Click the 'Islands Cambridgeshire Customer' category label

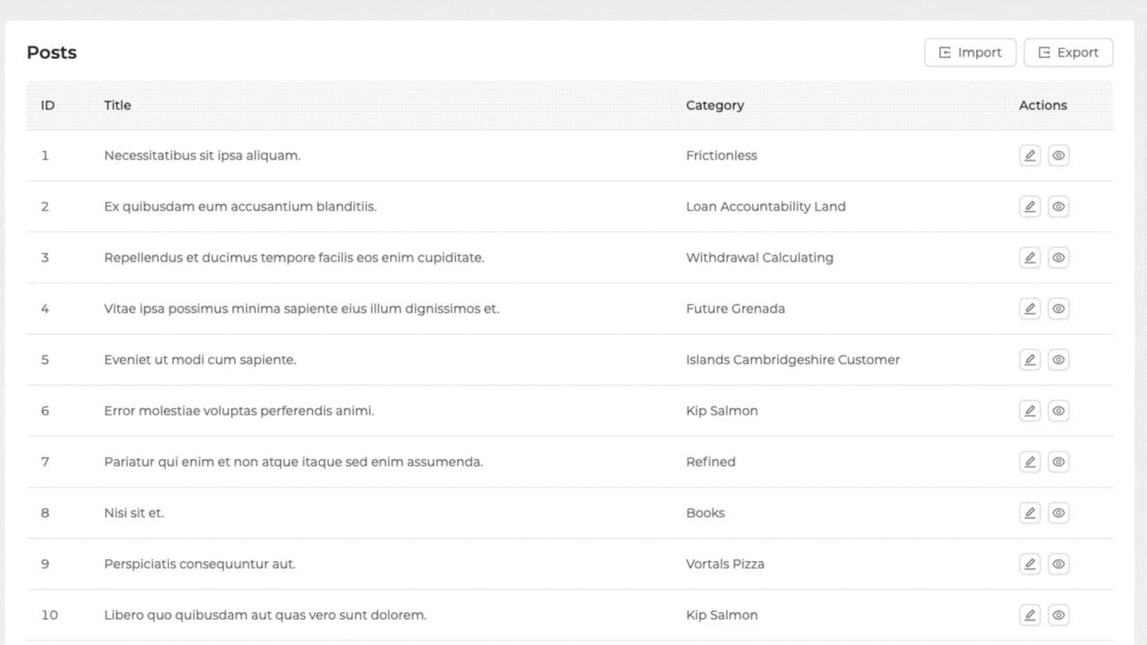point(792,359)
